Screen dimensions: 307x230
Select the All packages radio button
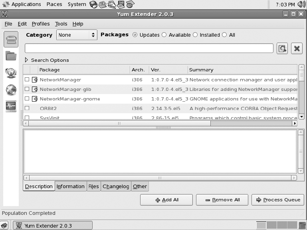pos(224,35)
